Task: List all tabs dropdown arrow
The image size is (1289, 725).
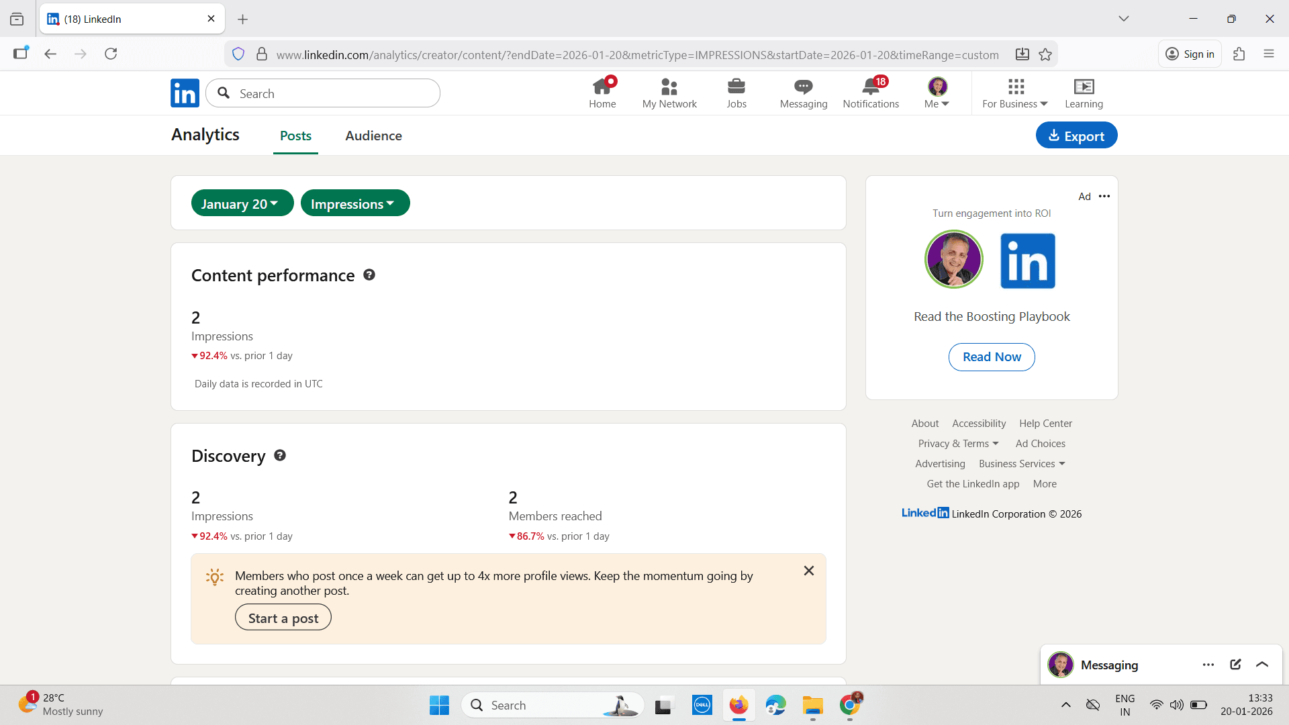Action: [1124, 19]
